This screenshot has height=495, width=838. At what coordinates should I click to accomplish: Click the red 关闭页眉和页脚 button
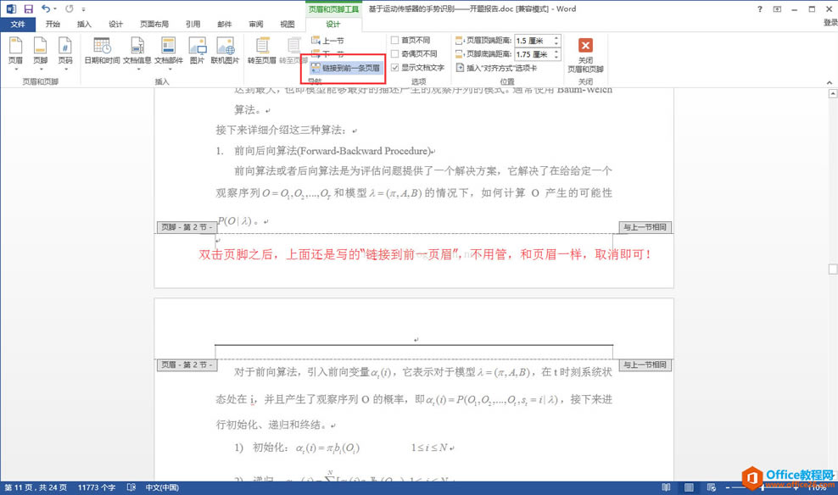coord(585,46)
